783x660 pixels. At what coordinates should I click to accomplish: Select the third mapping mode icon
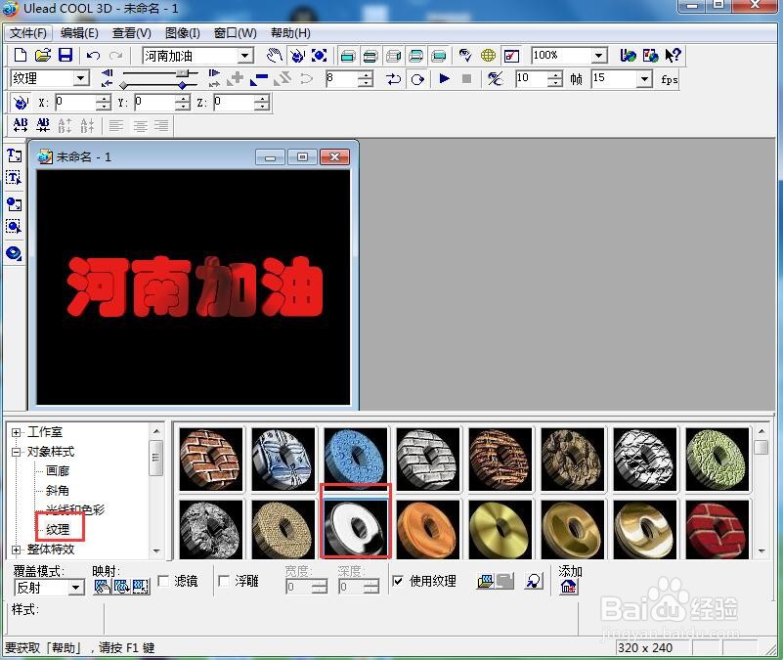(x=141, y=587)
